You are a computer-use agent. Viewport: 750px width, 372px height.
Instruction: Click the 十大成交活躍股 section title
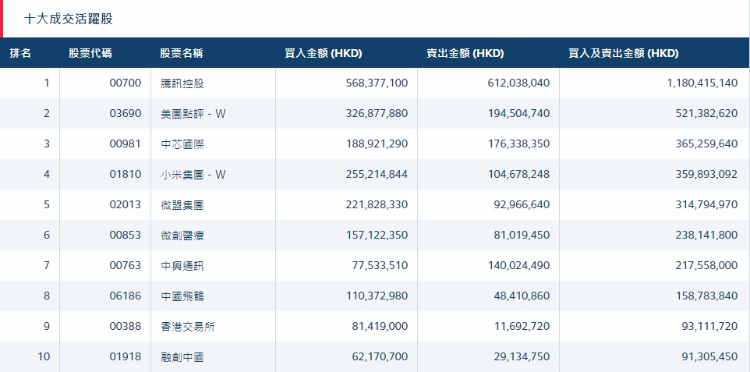tap(69, 18)
